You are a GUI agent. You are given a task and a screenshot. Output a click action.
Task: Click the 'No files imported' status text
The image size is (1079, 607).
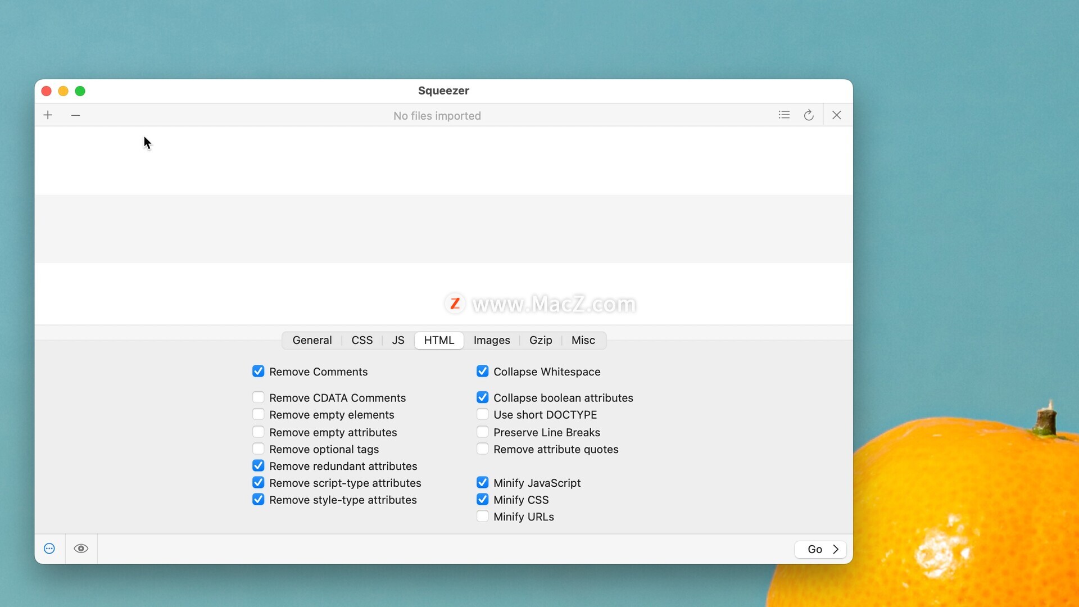(437, 116)
